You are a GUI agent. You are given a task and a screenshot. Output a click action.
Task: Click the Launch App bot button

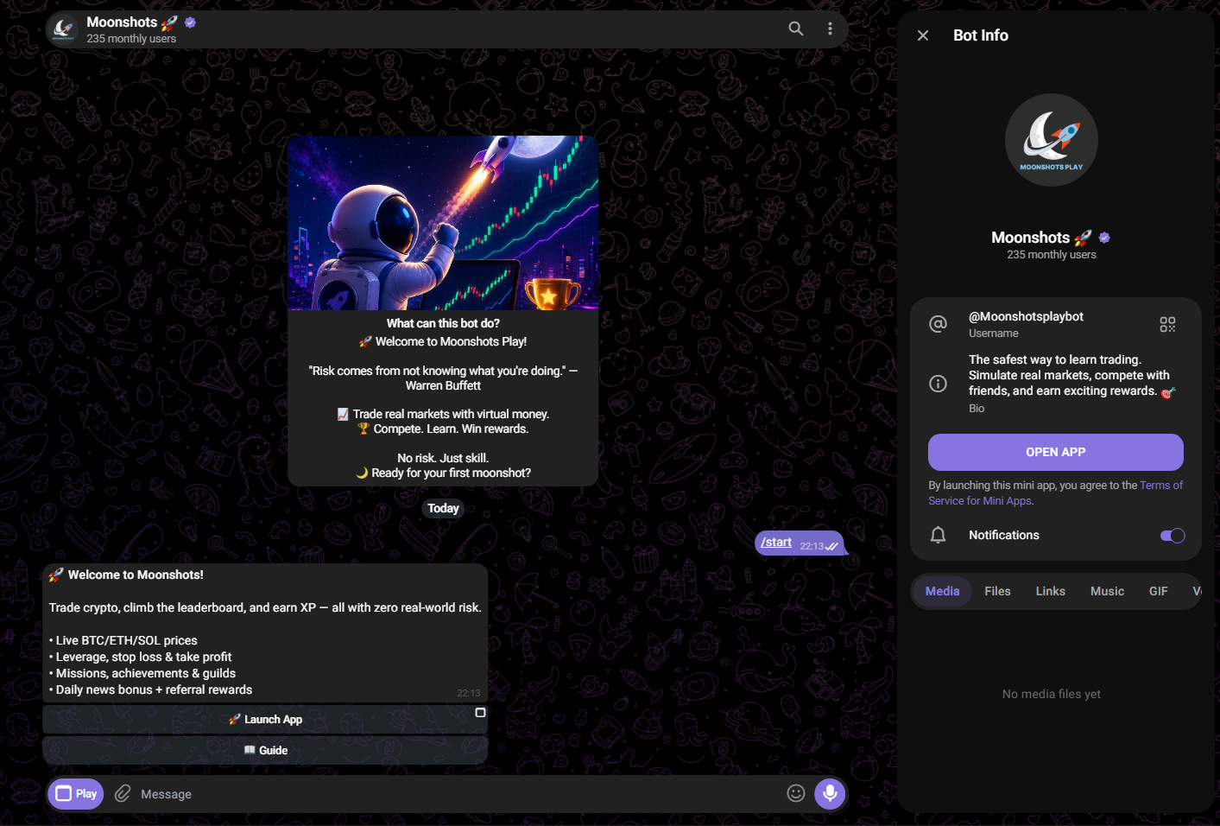pos(265,720)
